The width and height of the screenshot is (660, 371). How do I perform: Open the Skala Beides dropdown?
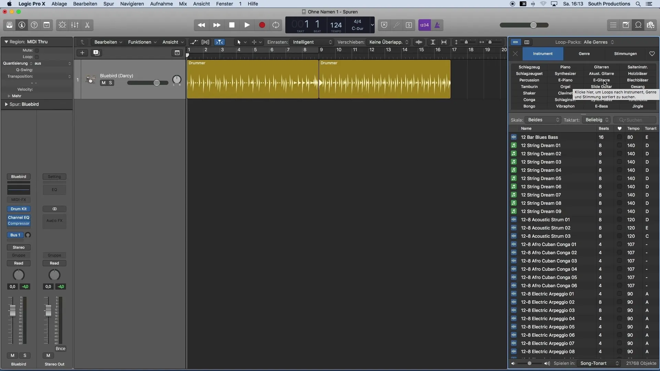coord(543,120)
